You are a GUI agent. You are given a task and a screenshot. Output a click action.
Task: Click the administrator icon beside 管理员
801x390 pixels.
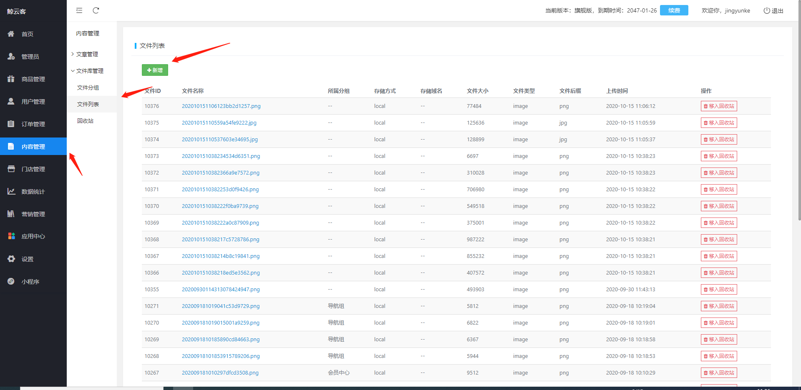point(11,56)
